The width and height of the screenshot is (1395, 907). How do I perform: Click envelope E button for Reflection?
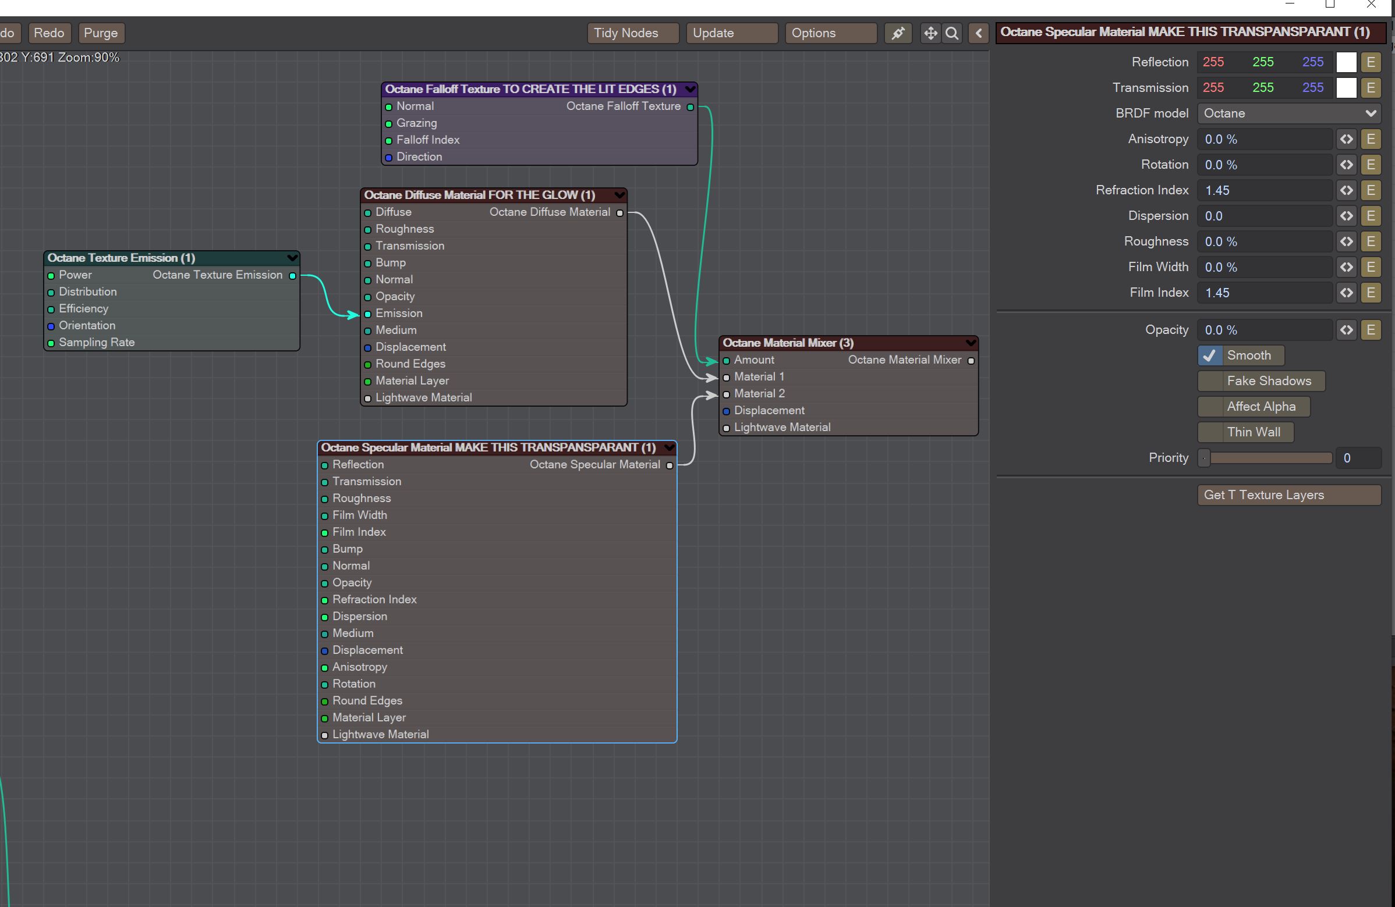pos(1371,62)
